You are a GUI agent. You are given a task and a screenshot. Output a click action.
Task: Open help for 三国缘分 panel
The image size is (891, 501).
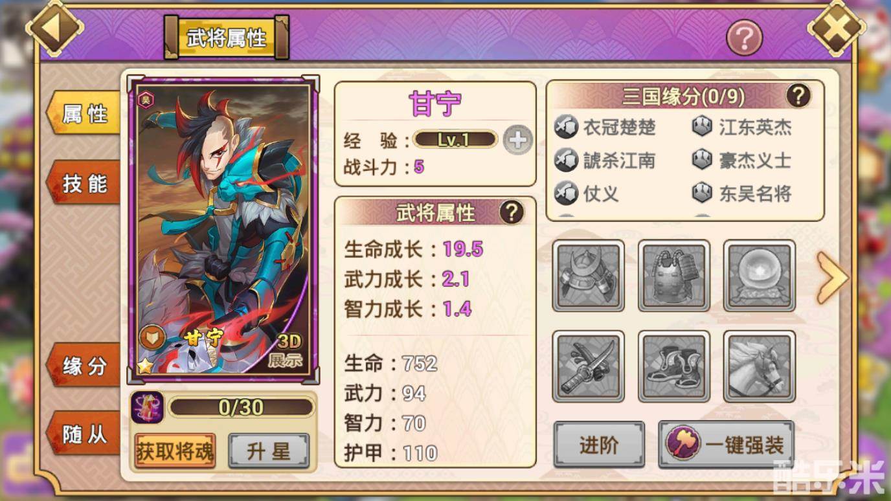798,96
